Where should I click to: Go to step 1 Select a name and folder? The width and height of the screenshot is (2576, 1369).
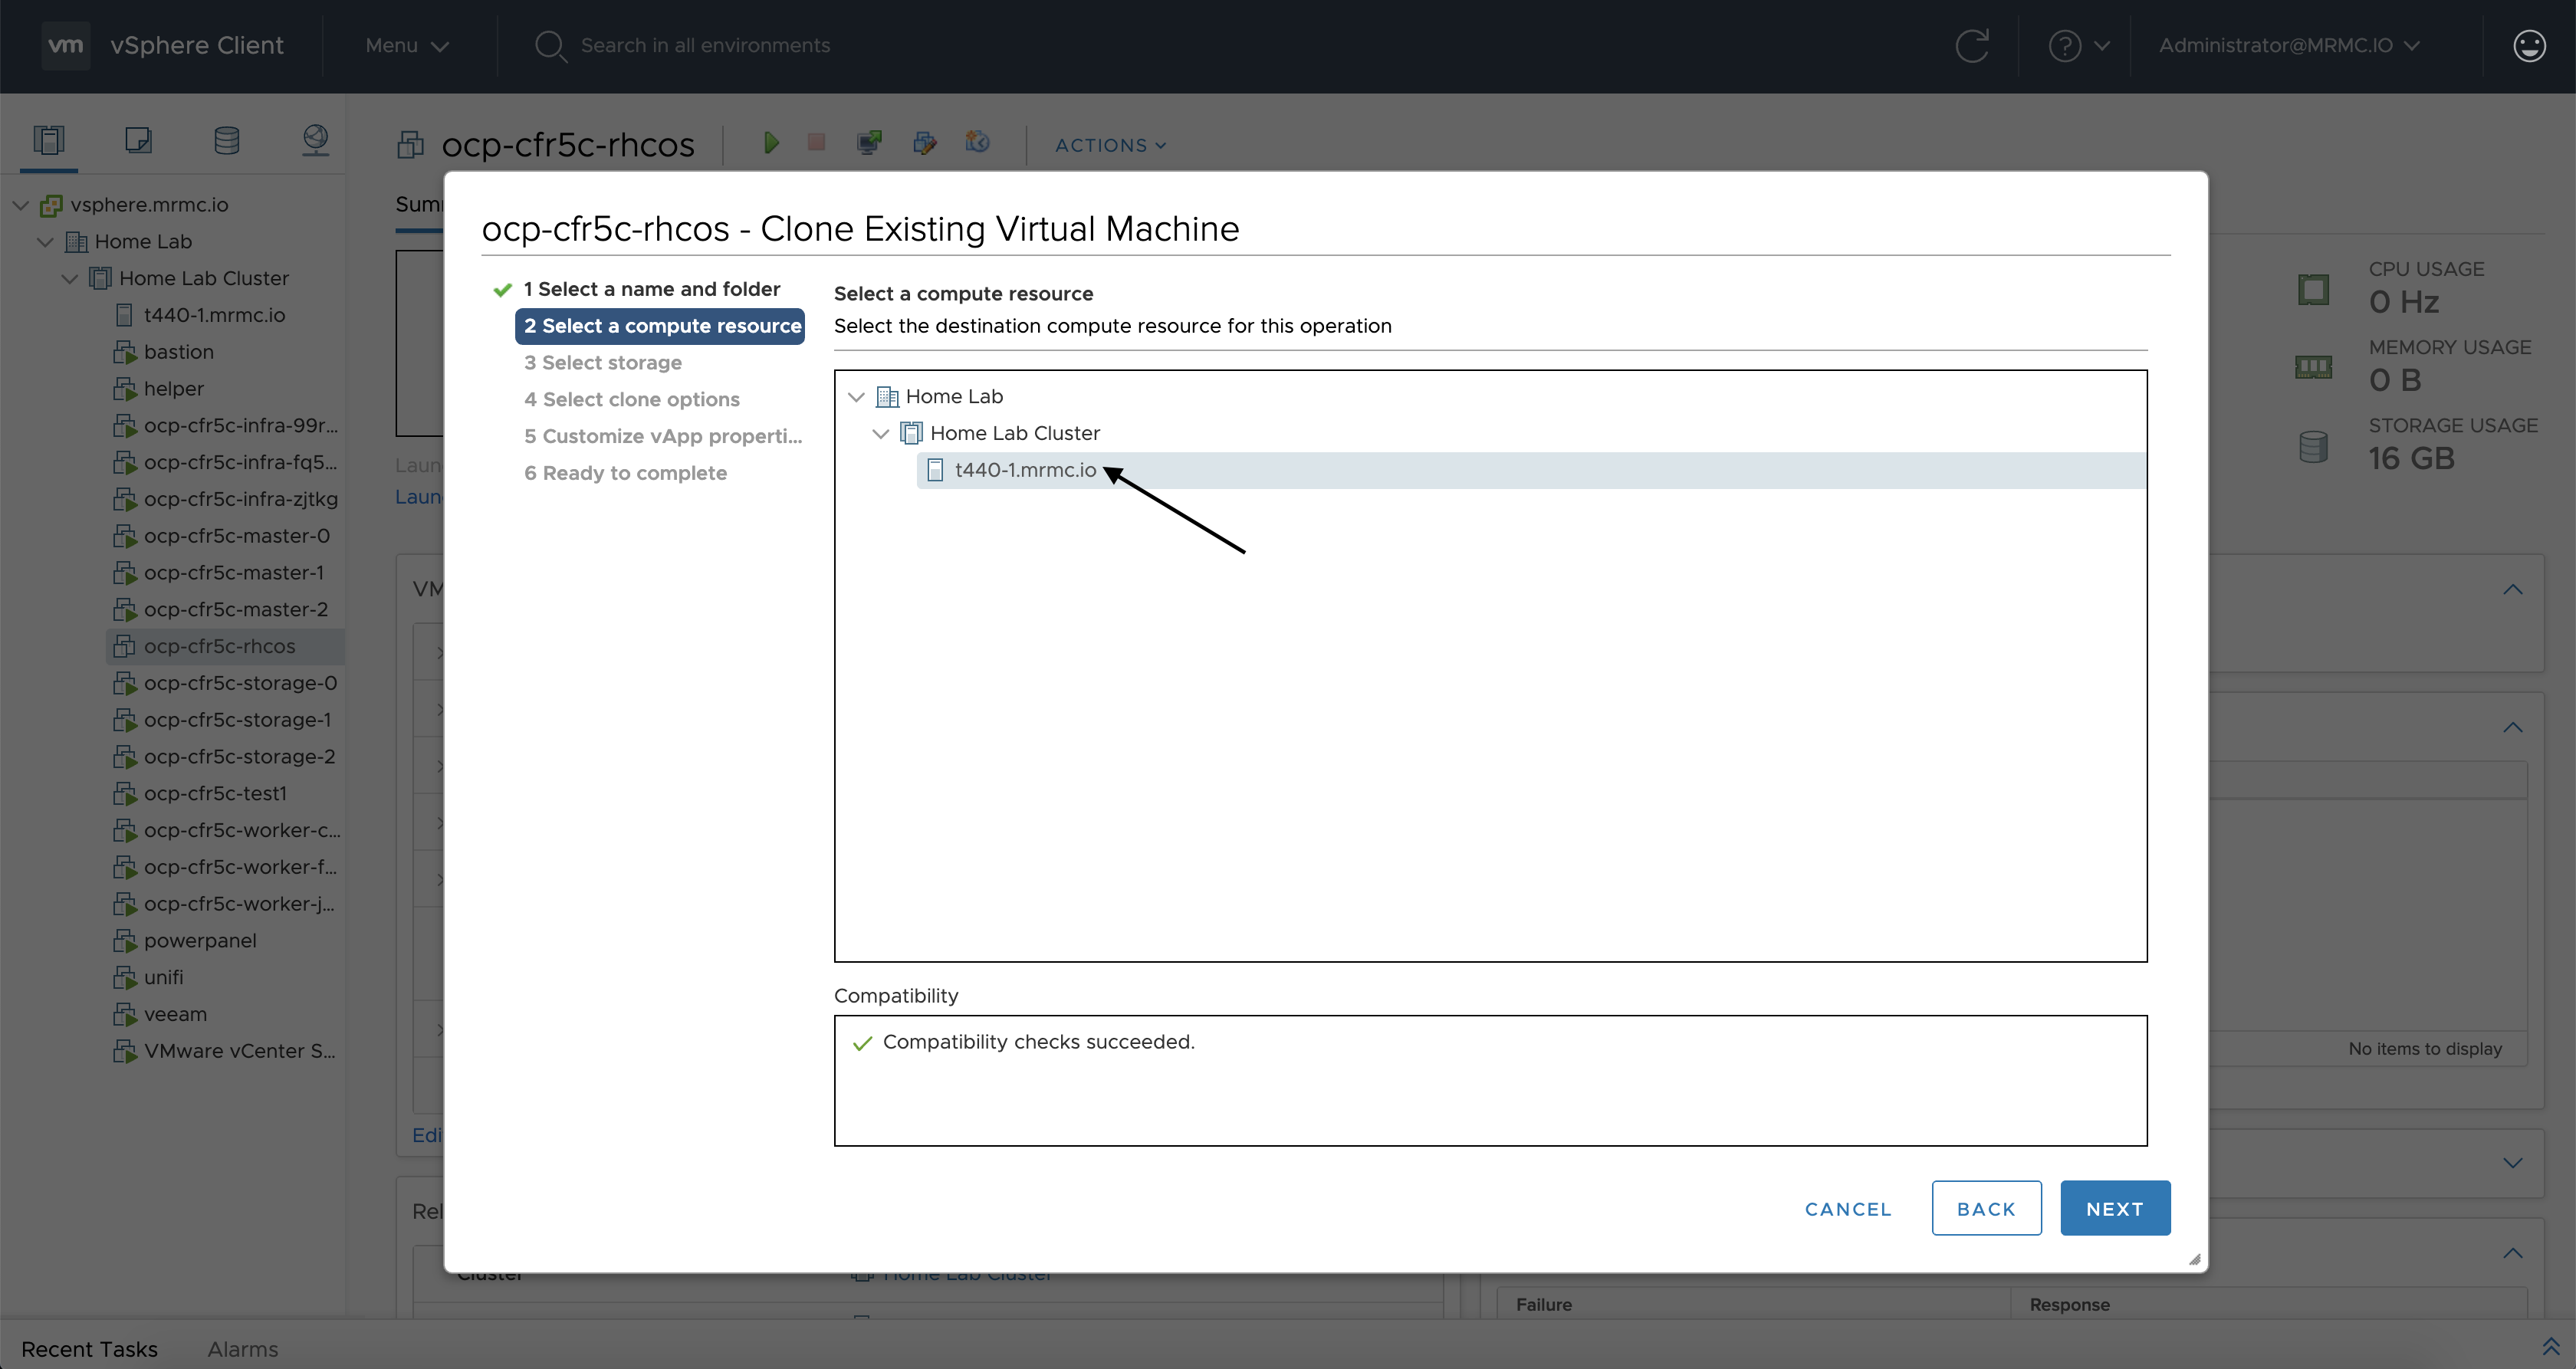pyautogui.click(x=651, y=289)
